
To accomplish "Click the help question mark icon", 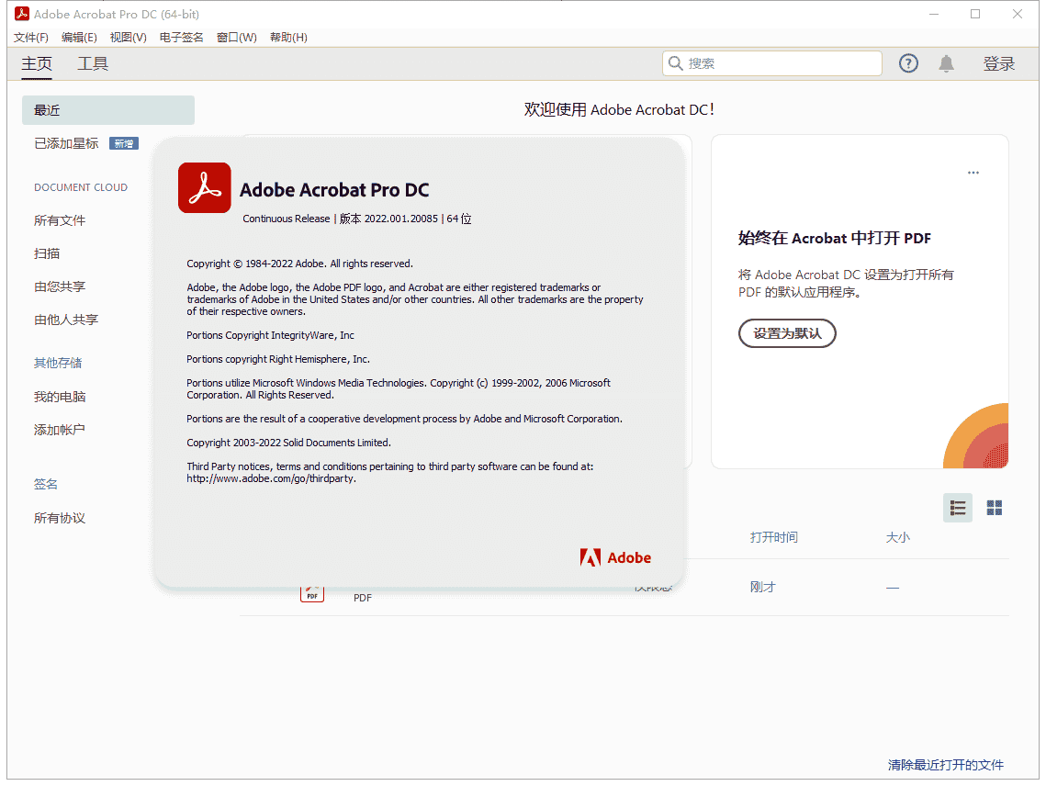I will [x=908, y=63].
